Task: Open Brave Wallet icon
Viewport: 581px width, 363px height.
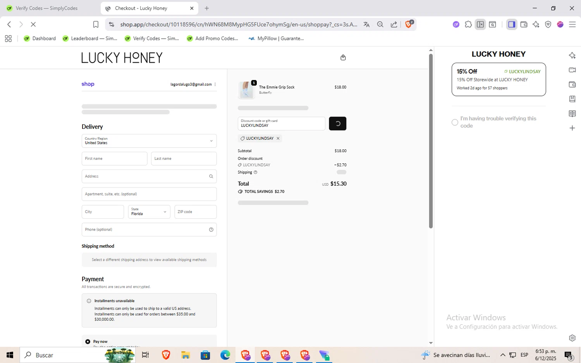Action: [524, 24]
